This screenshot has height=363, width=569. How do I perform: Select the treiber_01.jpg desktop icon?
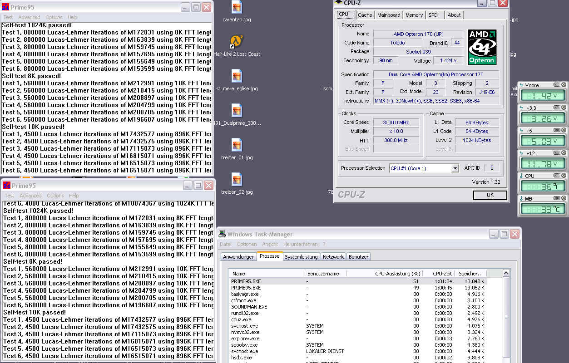(237, 145)
